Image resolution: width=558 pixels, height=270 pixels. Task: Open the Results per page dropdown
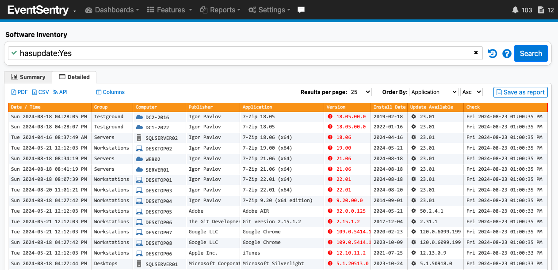[x=360, y=92]
